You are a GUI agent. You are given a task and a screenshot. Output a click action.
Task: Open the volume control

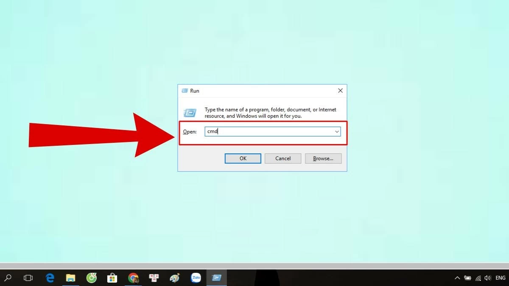487,278
